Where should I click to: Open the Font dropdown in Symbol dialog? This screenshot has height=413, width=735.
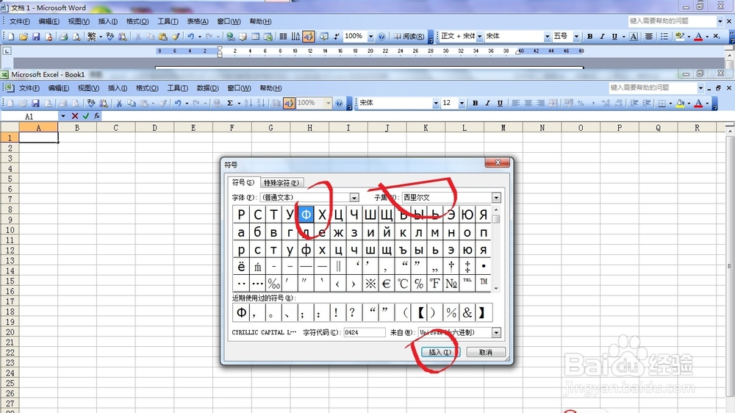coord(354,198)
